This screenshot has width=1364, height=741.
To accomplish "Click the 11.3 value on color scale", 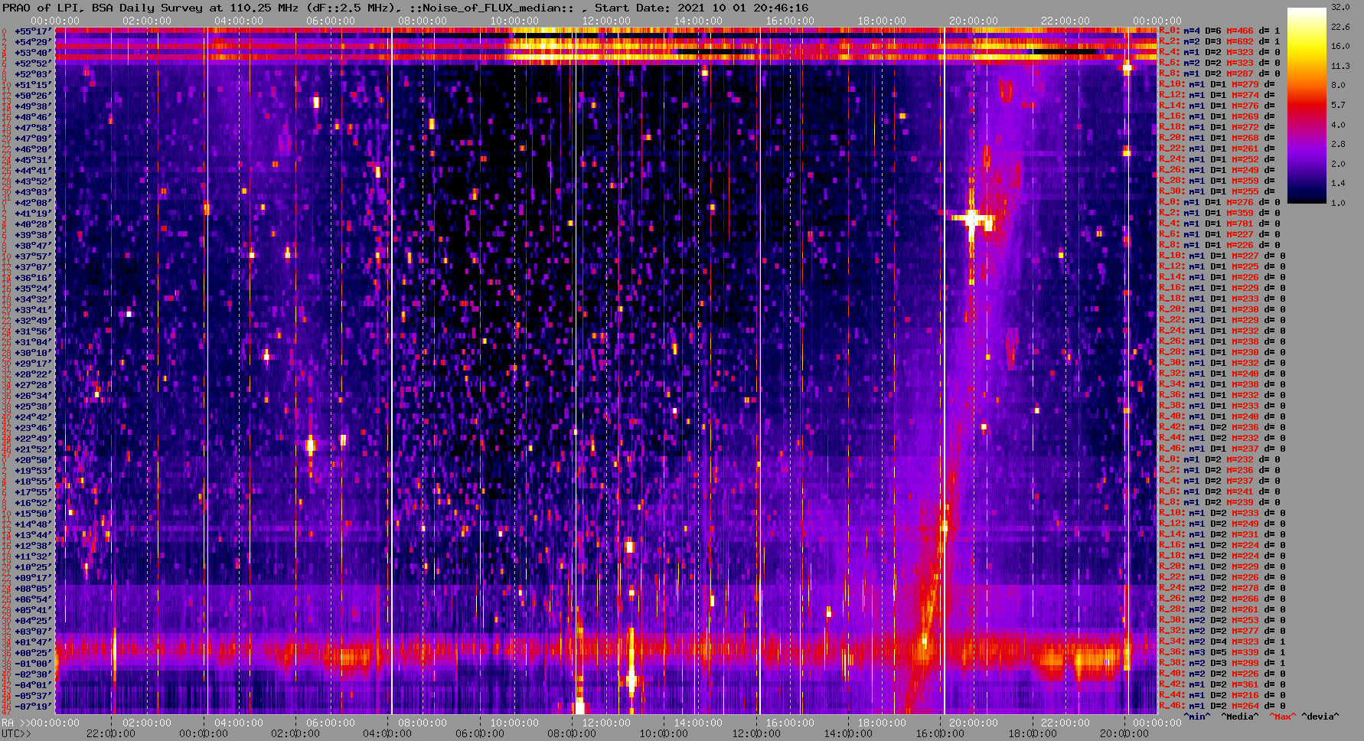I will pos(1340,66).
